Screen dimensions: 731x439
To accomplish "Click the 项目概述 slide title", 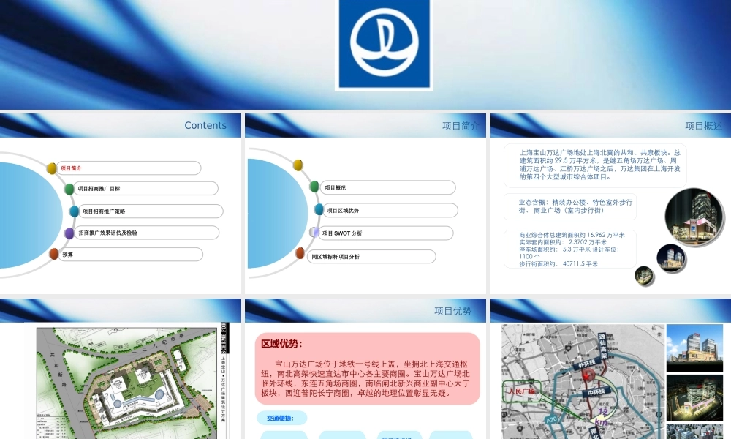I will 703,126.
